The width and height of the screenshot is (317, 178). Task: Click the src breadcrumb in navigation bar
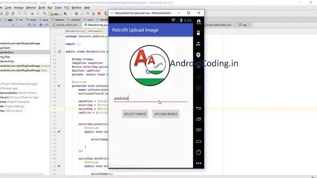coord(20,20)
